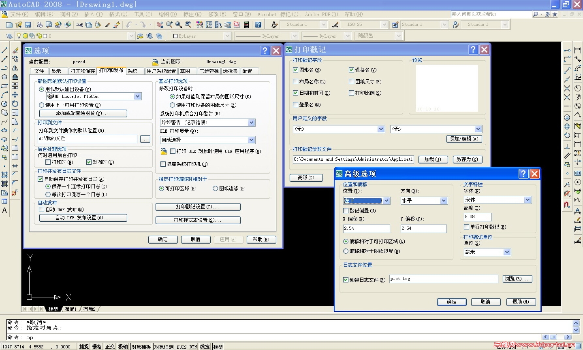Image resolution: width=583 pixels, height=350 pixels.
Task: Click 打印样式表设置 button
Action: (198, 220)
